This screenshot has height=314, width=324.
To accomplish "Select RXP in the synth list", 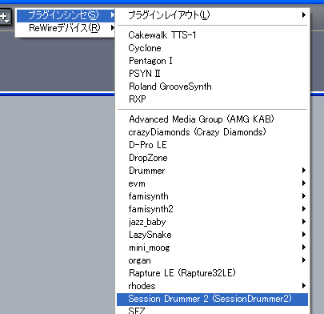I will click(212, 99).
